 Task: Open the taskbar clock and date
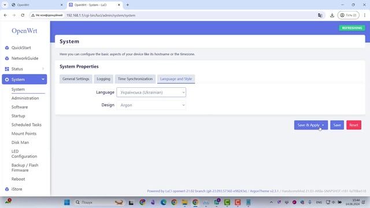coord(353,202)
